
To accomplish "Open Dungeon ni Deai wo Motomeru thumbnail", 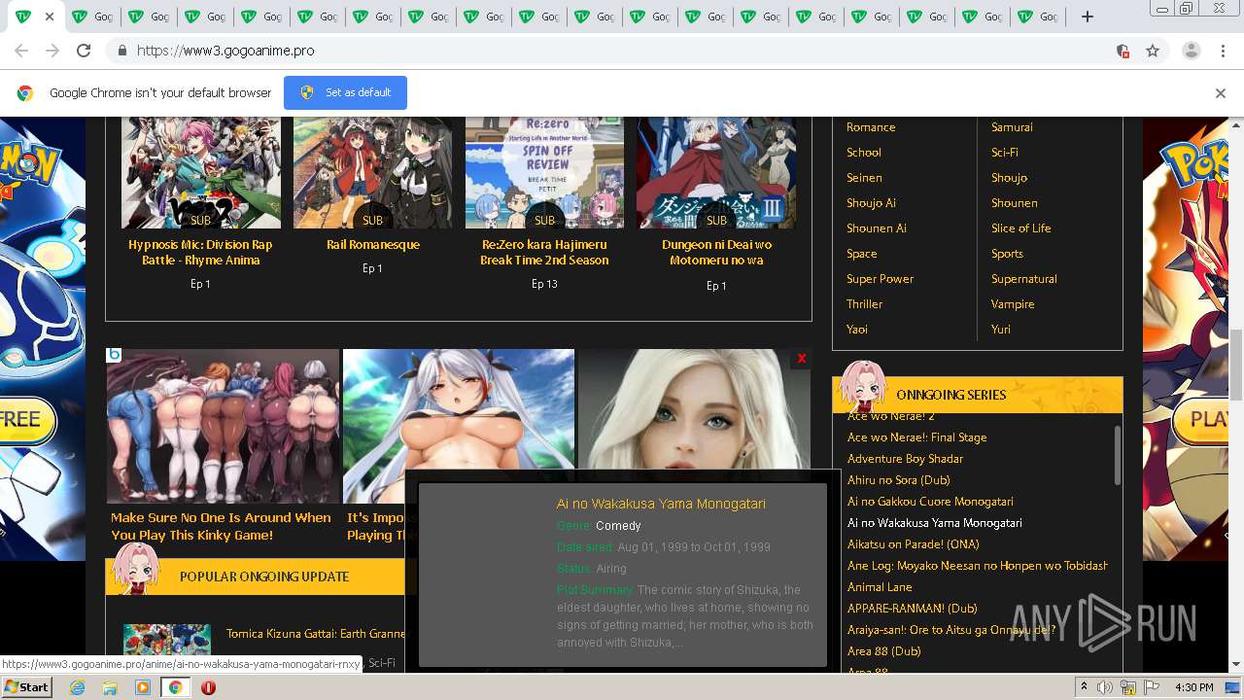I will coord(716,173).
